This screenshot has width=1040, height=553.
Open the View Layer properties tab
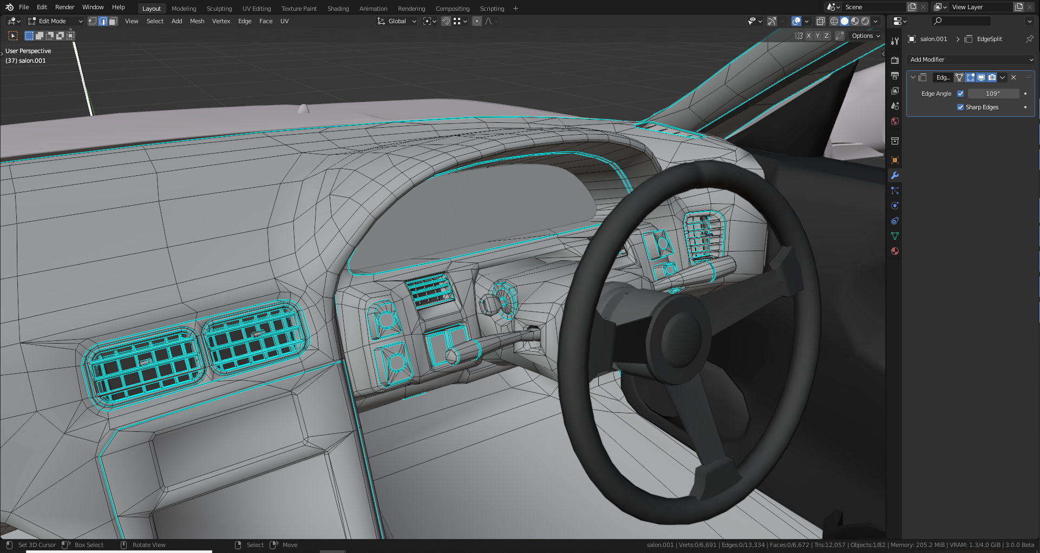pos(895,90)
